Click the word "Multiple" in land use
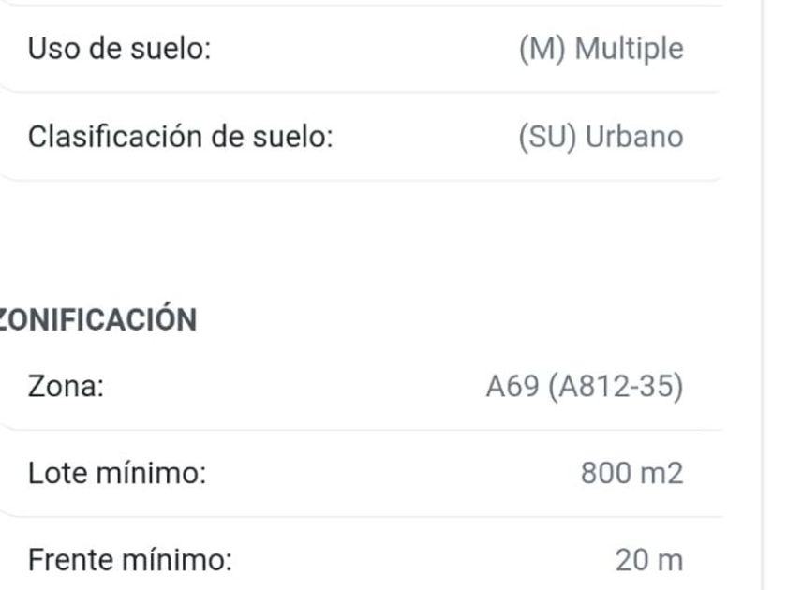Image resolution: width=787 pixels, height=590 pixels. point(629,48)
